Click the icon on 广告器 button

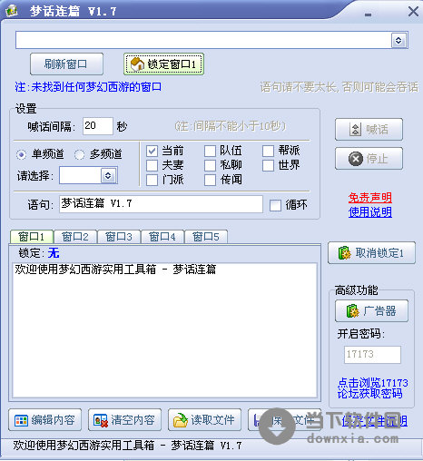tap(353, 310)
